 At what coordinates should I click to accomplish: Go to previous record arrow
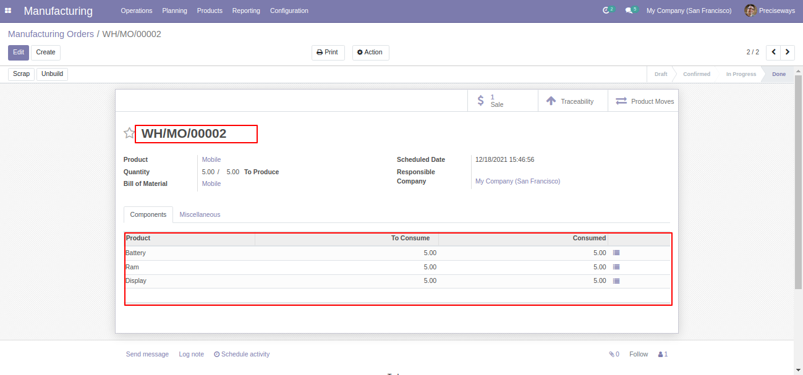(x=773, y=53)
